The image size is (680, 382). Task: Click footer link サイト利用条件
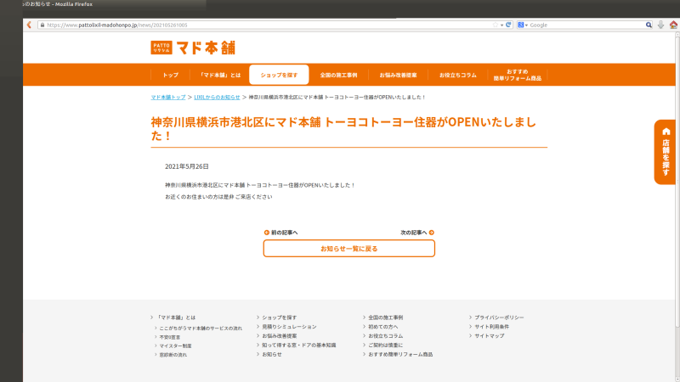pos(492,327)
